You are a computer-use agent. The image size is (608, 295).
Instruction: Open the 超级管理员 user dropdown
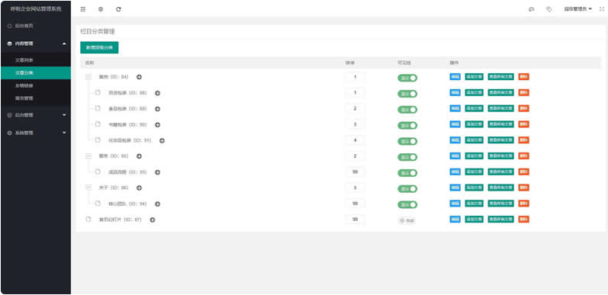pyautogui.click(x=577, y=9)
